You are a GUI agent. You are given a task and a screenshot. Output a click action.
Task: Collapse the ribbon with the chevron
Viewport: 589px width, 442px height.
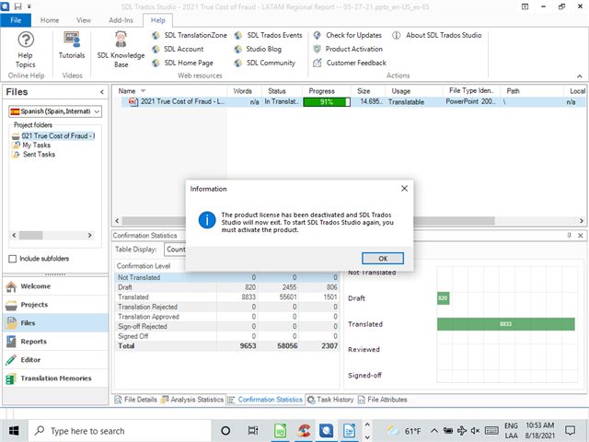coord(580,76)
